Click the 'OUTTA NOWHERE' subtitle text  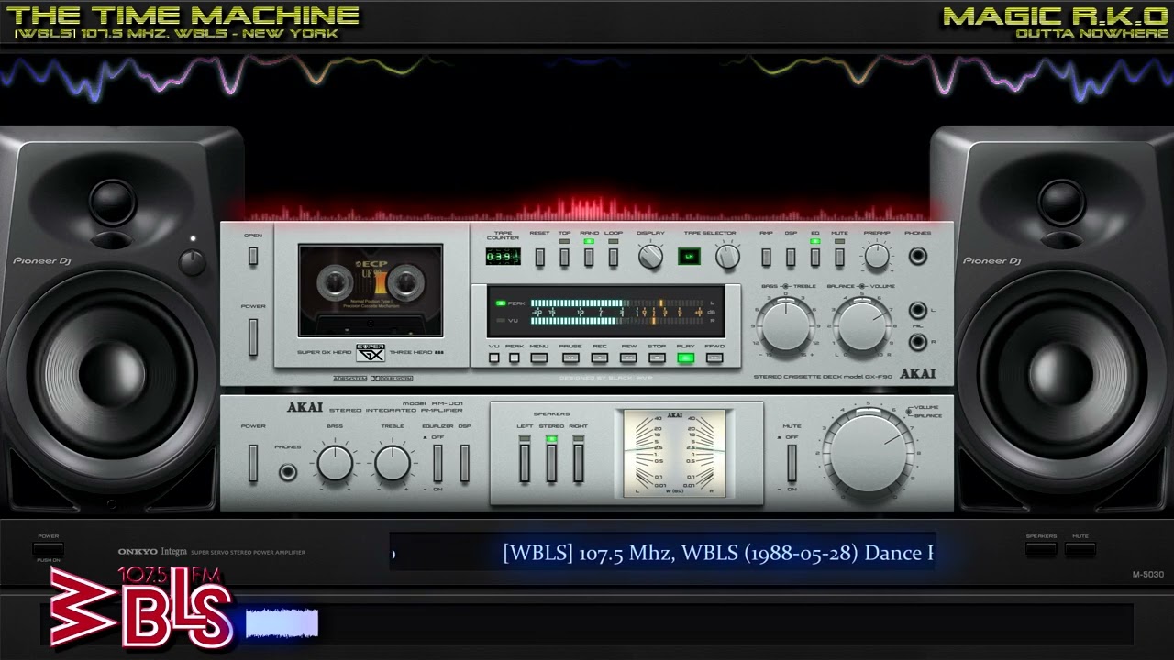click(1091, 34)
